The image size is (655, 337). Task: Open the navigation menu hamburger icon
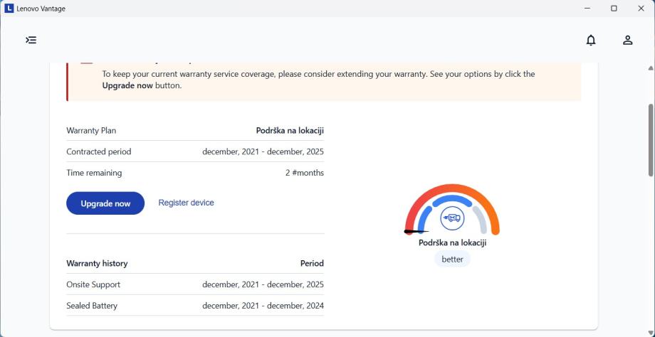[31, 40]
